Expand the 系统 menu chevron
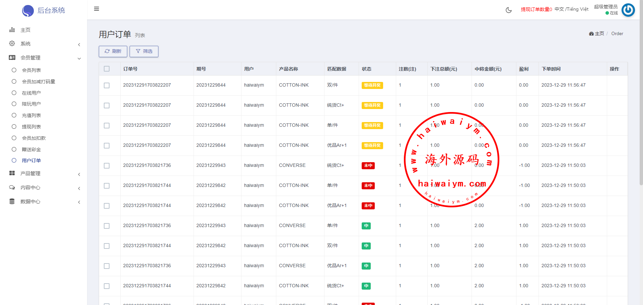The width and height of the screenshot is (643, 305). pyautogui.click(x=79, y=44)
